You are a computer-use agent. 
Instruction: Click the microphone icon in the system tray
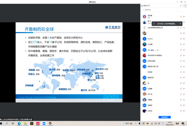pyautogui.click(x=139, y=124)
